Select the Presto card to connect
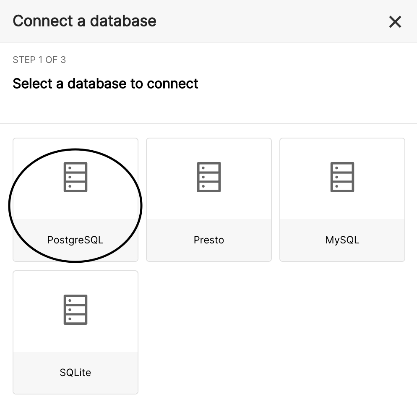The height and width of the screenshot is (418, 417). (x=209, y=199)
